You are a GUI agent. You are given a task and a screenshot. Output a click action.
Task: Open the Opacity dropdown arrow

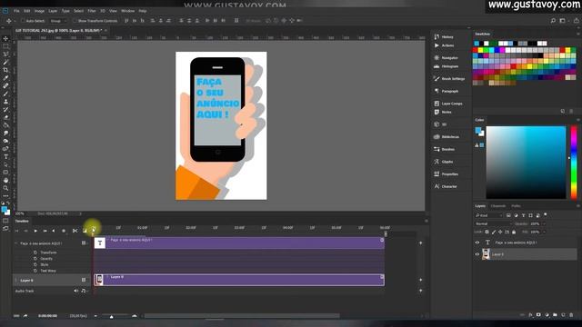pos(544,223)
